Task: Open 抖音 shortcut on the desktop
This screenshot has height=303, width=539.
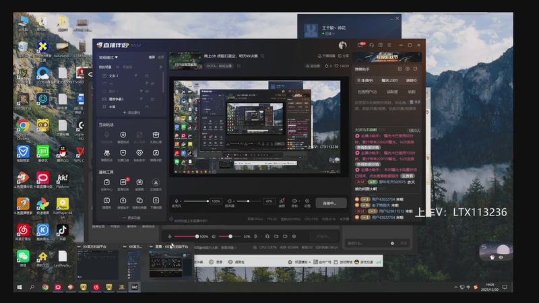Action: point(62,232)
